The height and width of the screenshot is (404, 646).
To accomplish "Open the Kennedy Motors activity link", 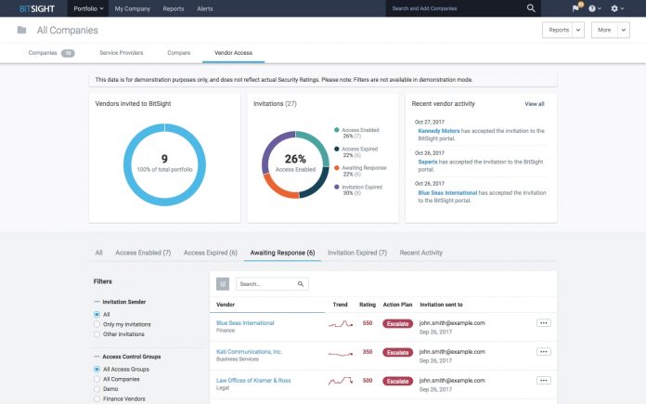I will coord(438,131).
